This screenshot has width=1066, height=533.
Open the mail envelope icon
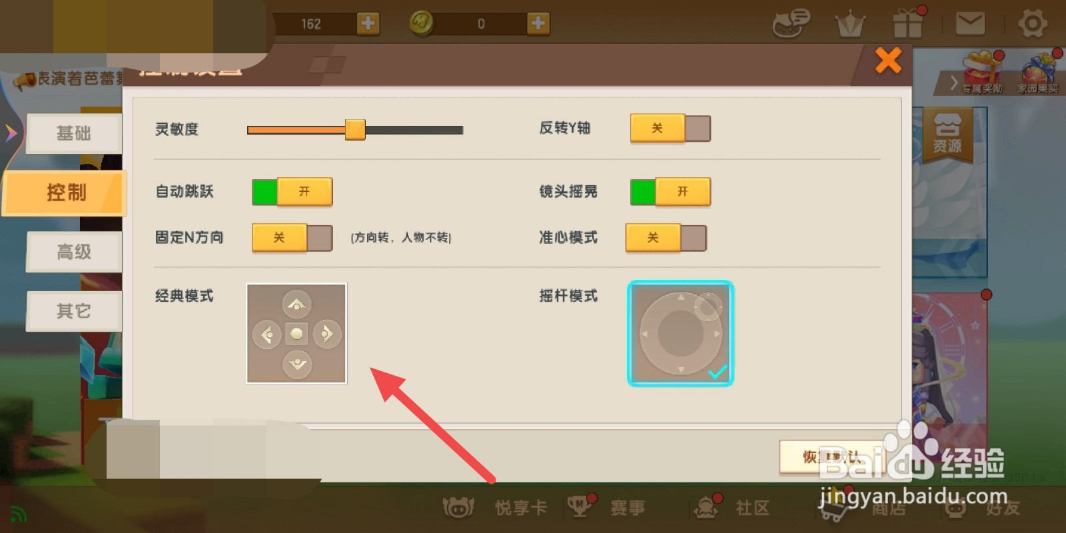coord(970,24)
